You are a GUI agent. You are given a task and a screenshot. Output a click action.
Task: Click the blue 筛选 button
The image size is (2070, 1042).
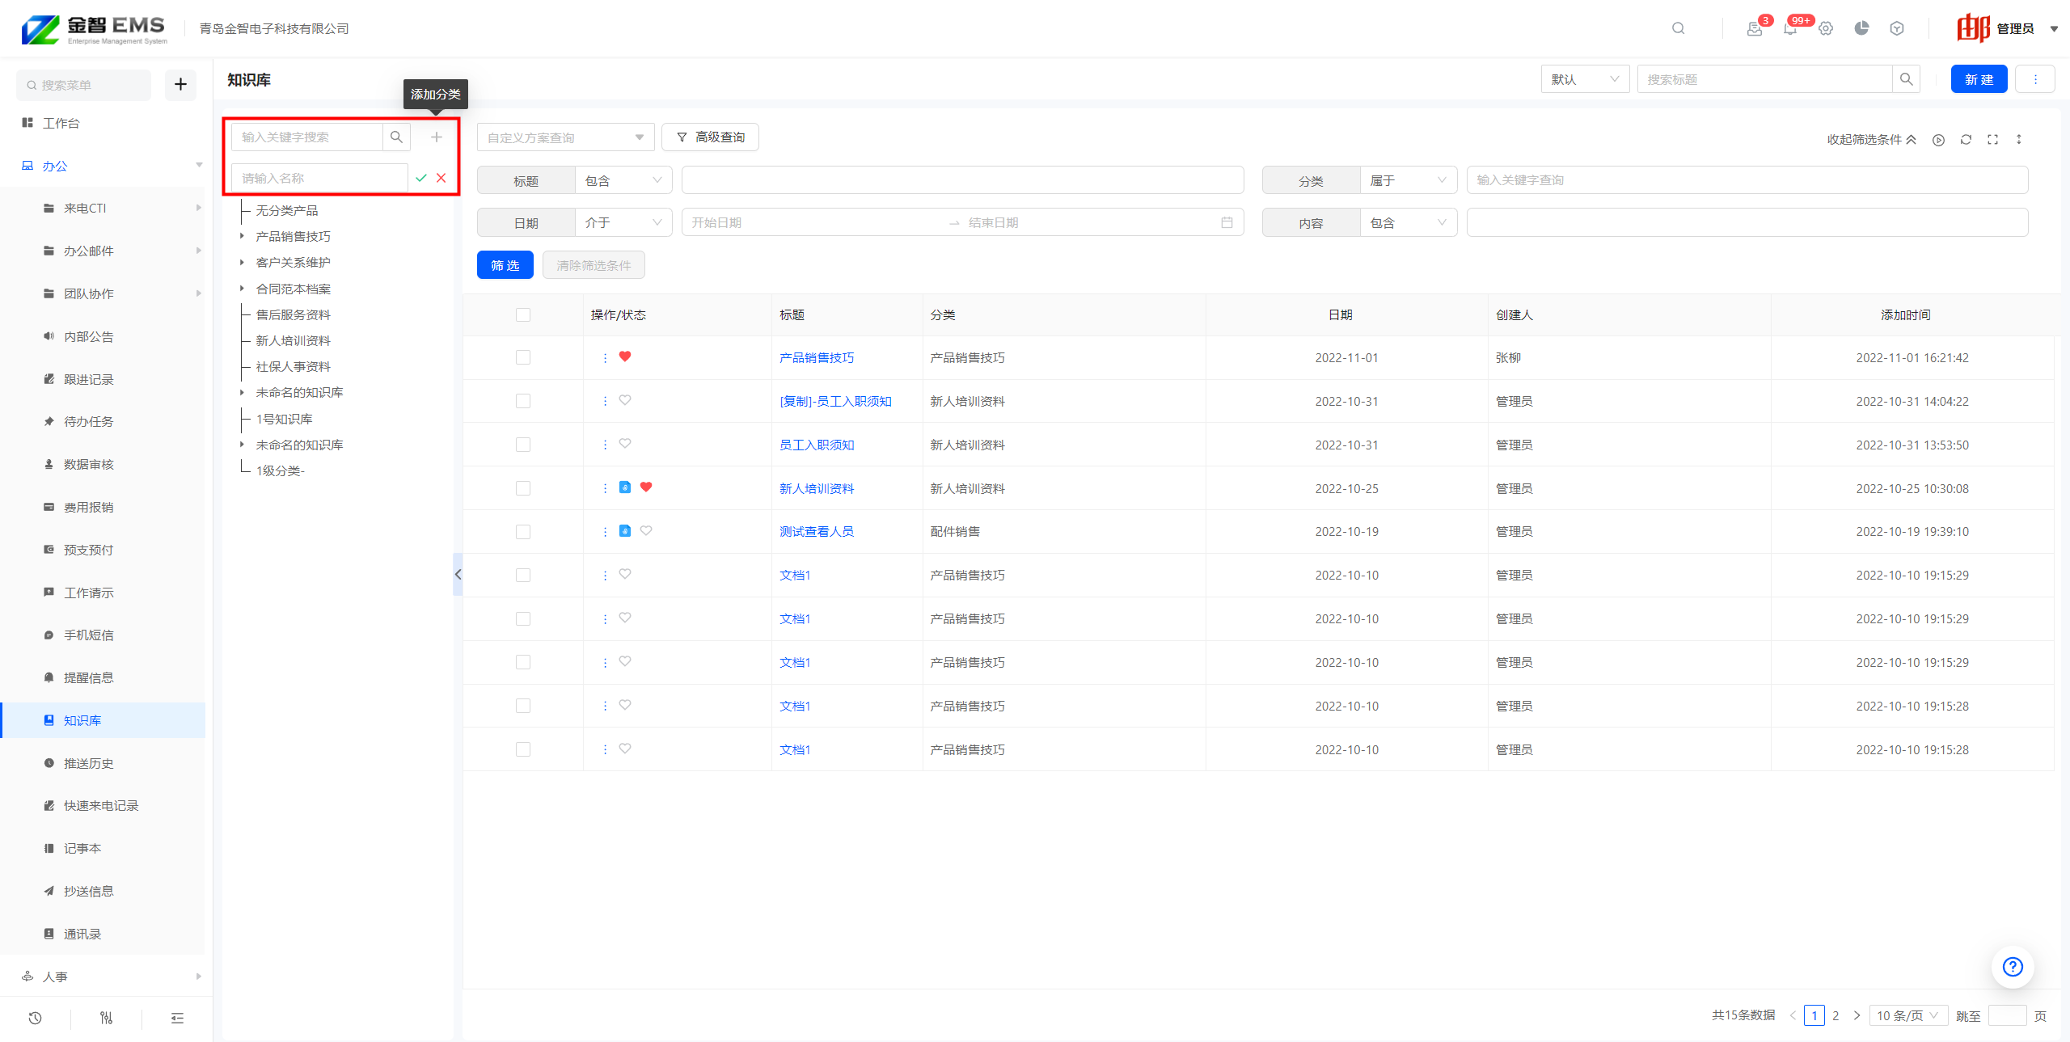[505, 265]
